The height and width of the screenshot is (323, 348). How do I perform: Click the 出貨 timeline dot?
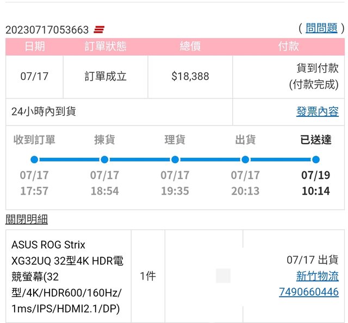tap(245, 159)
